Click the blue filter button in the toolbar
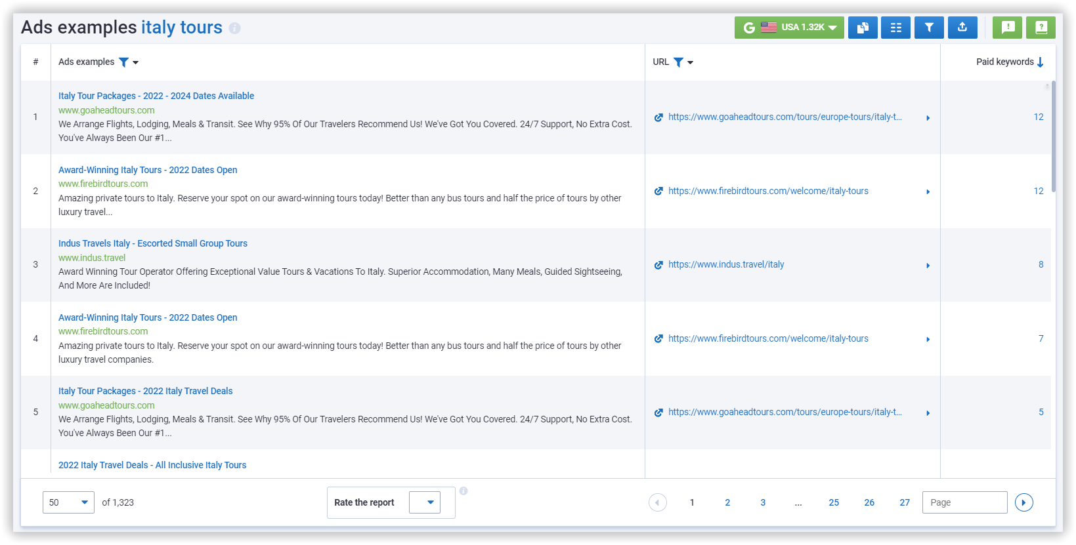Screen dimensions: 1076x545 (929, 28)
